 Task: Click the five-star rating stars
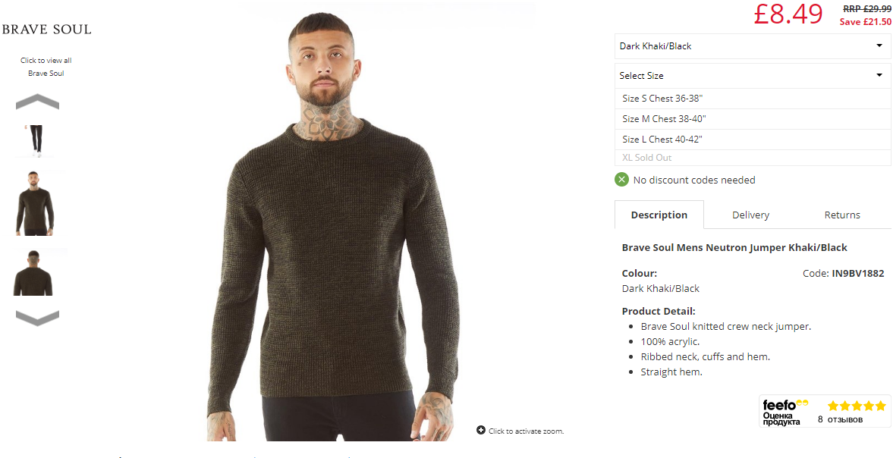[857, 406]
